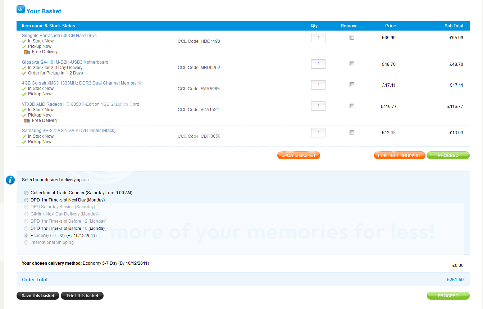Select DPD 1hr Time-slot Next Day option

click(x=26, y=200)
